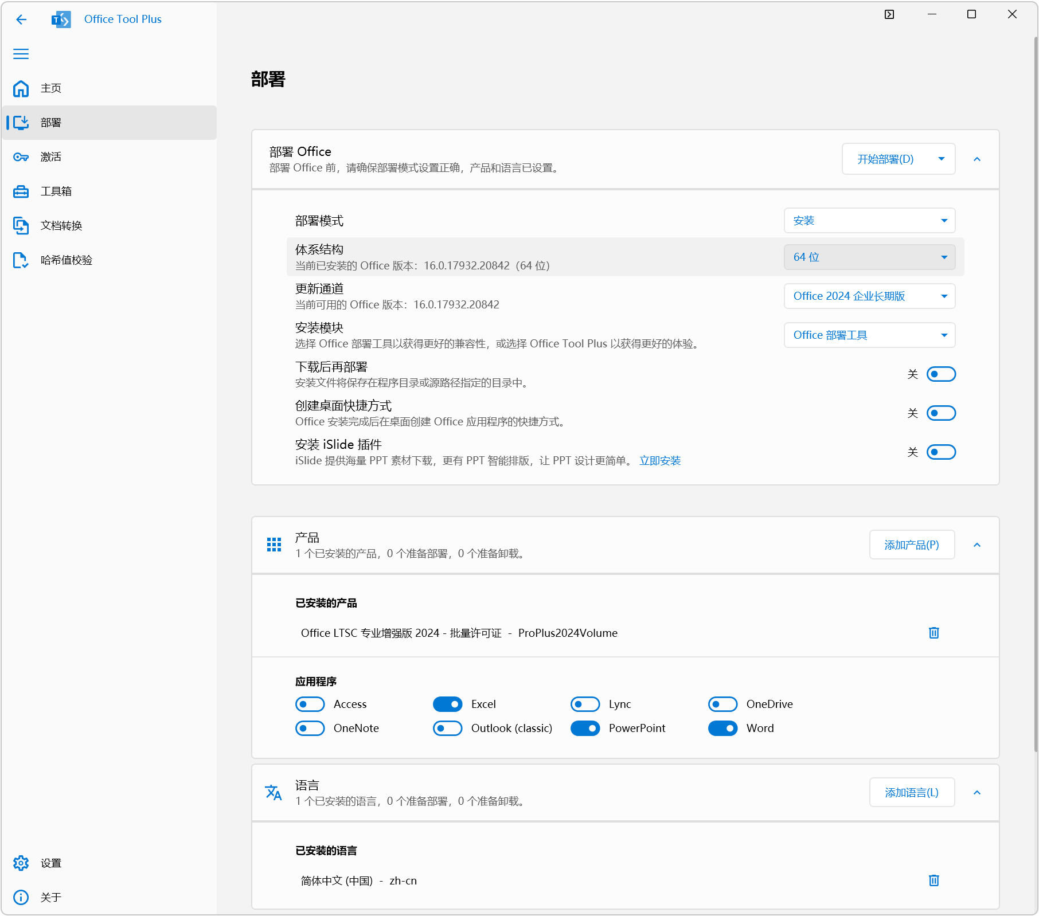Open the 开始部署 split-button arrow

[x=942, y=159]
